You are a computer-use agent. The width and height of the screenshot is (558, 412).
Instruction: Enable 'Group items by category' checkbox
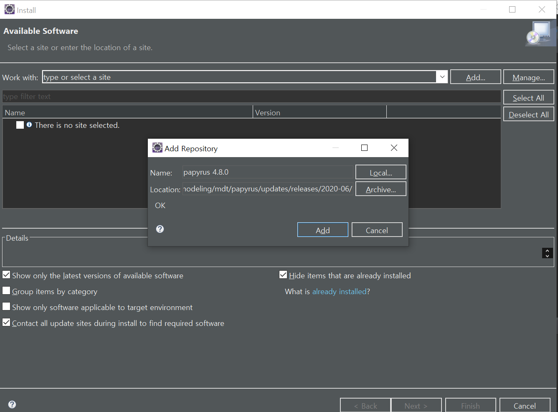(6, 291)
